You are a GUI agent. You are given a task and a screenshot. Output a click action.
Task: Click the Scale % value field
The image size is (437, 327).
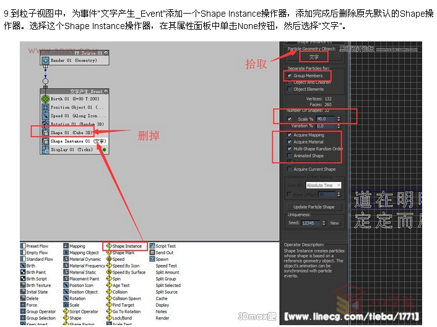coord(326,119)
